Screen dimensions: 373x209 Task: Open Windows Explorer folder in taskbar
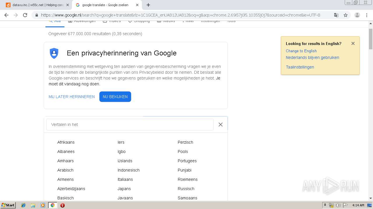[x=33, y=205]
